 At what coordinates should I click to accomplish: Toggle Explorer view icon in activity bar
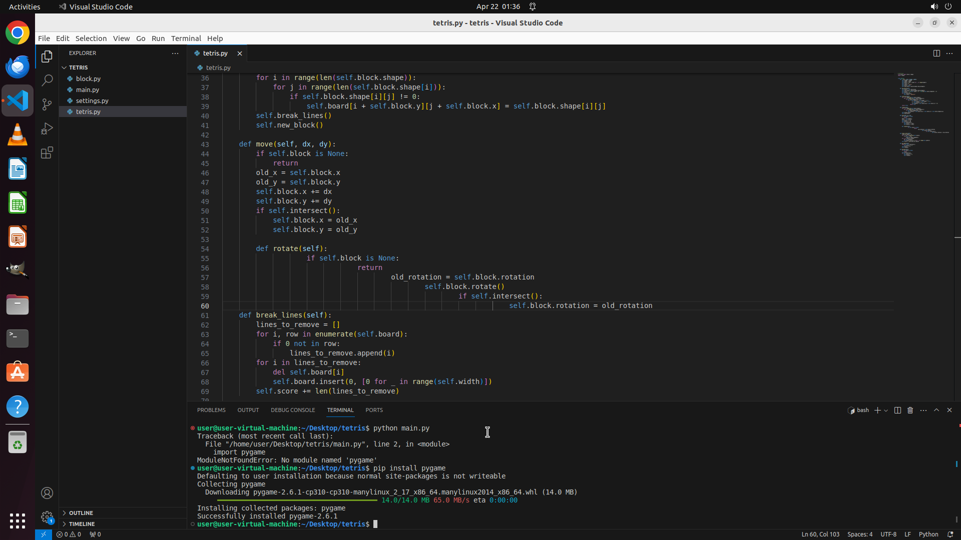tap(47, 56)
